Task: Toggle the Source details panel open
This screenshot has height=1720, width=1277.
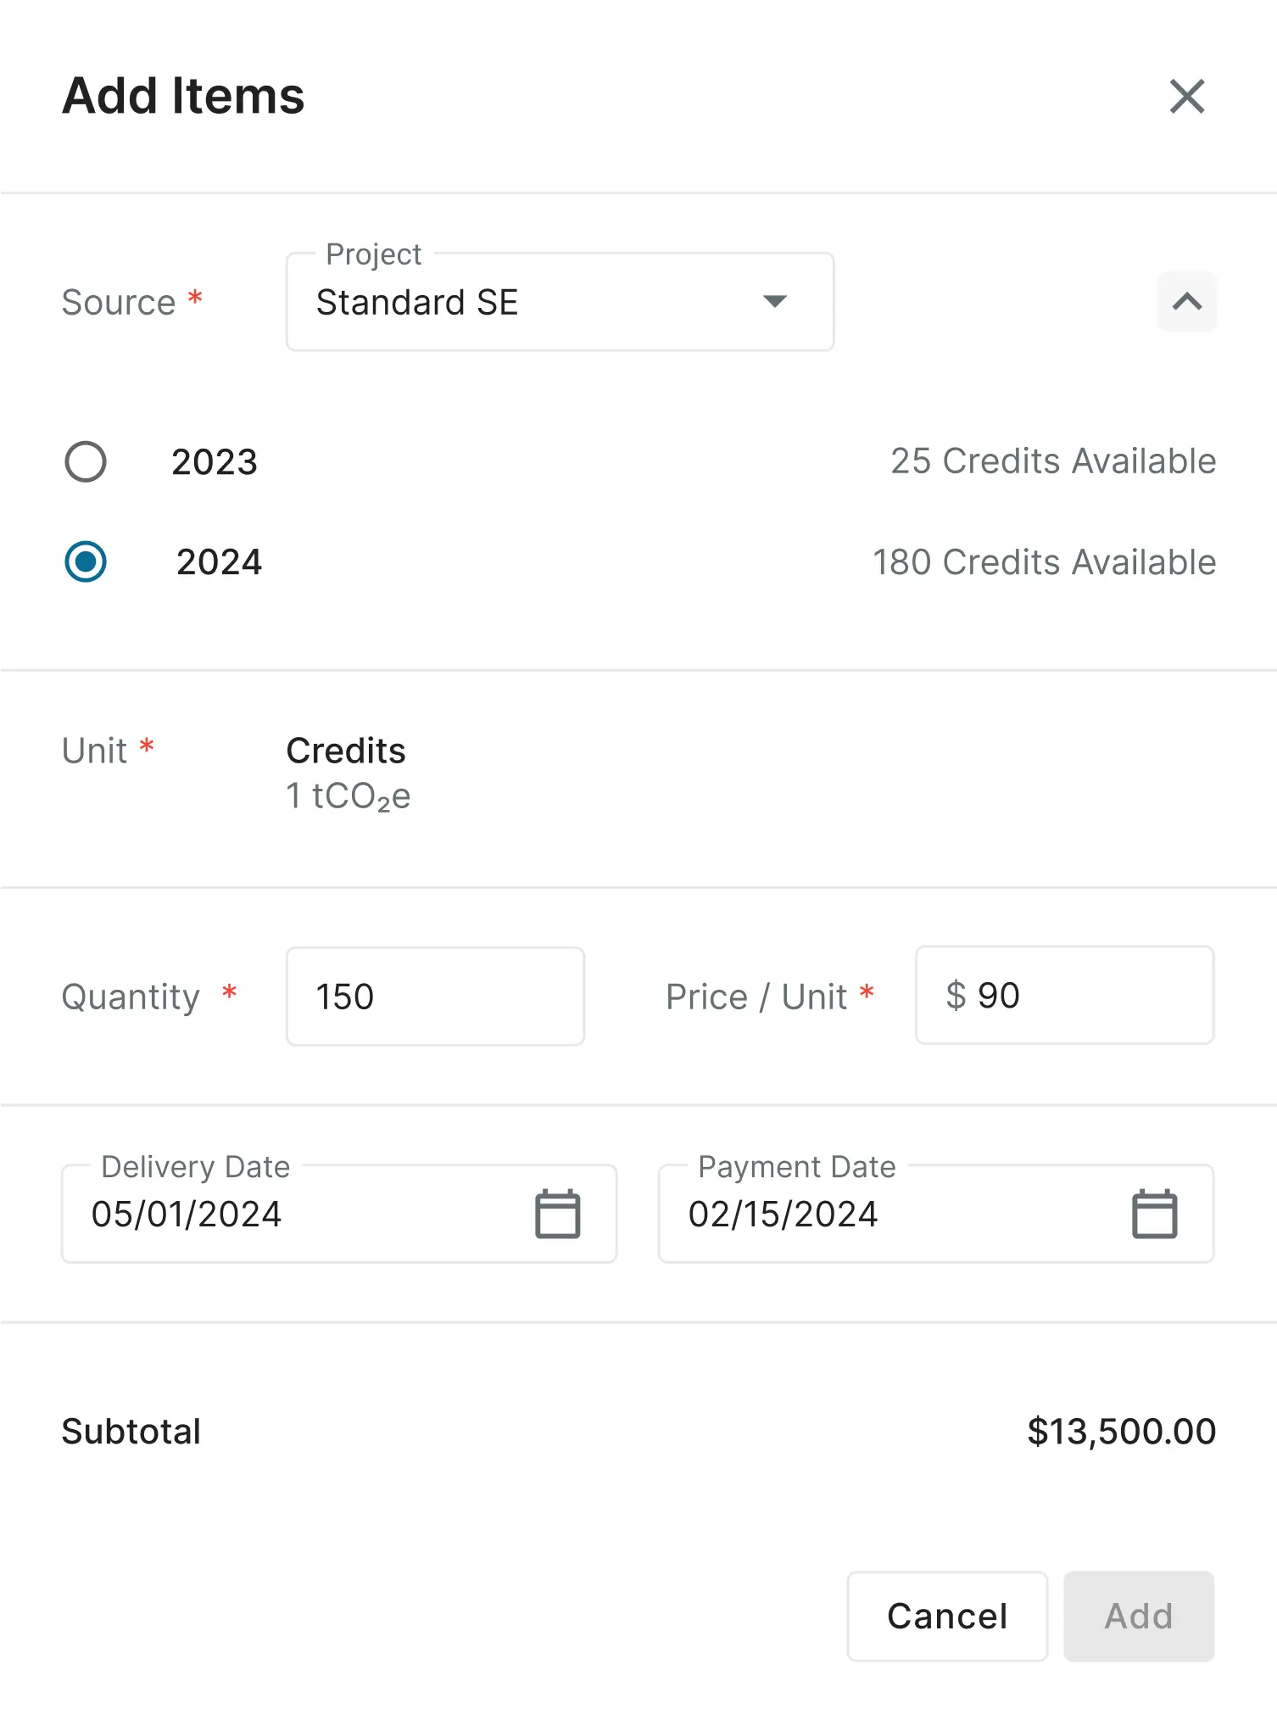Action: point(1186,301)
